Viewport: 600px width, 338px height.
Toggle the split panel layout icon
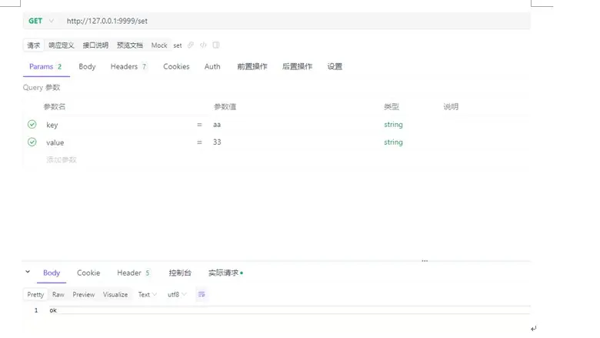(x=216, y=45)
